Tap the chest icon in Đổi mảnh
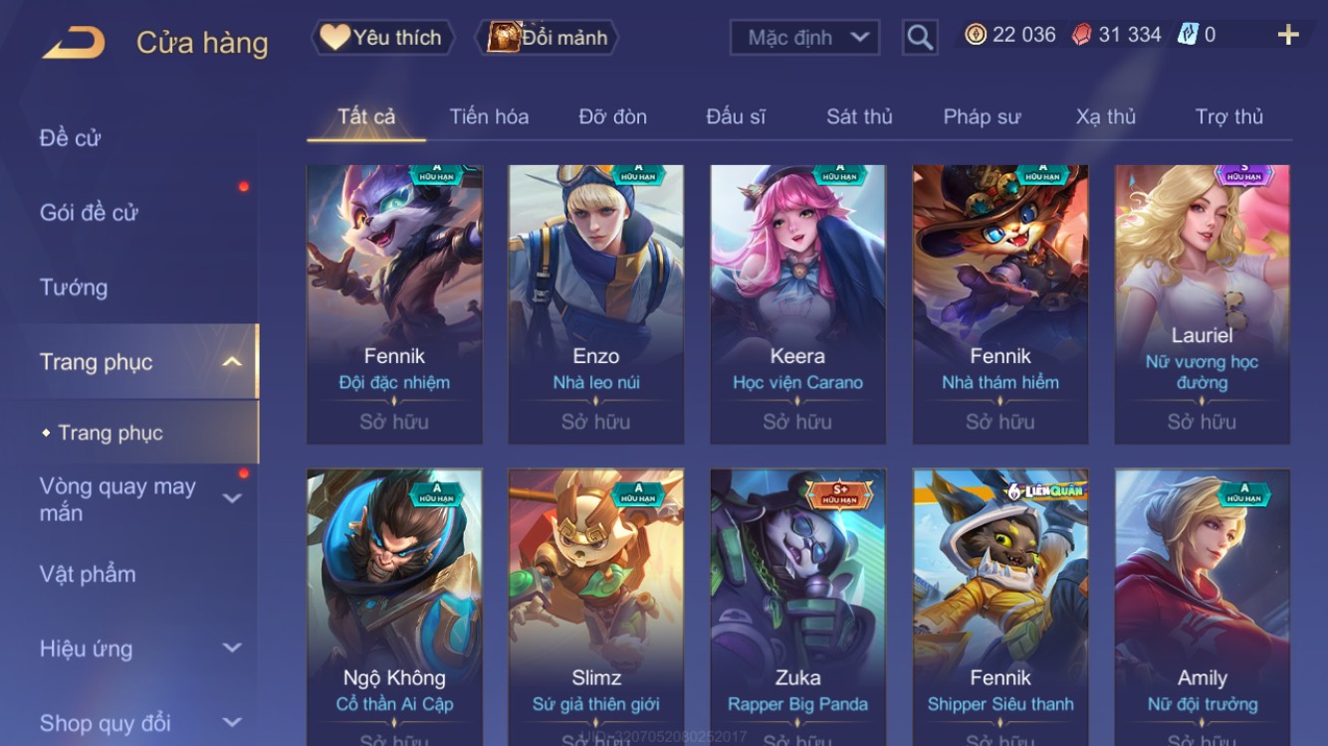1328x746 pixels. tap(504, 38)
